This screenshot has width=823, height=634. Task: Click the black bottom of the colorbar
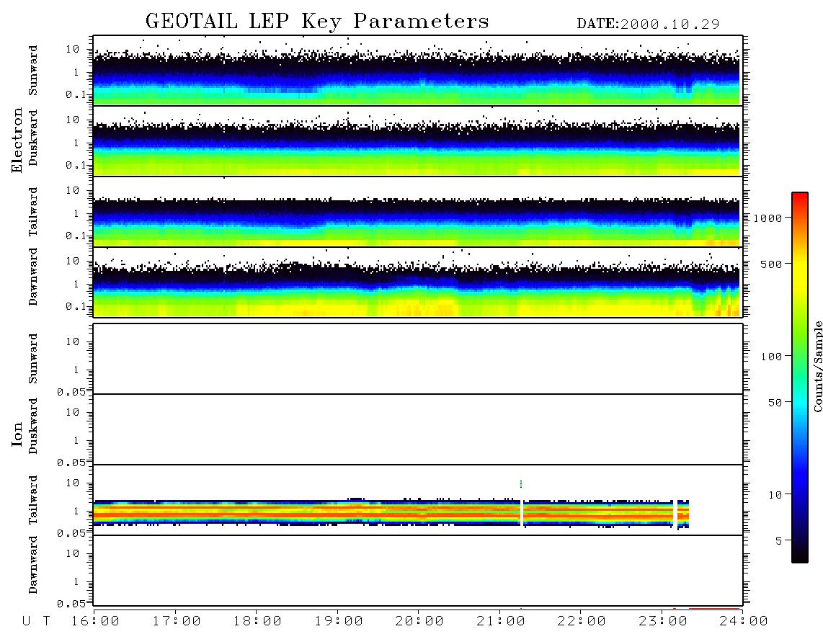(x=800, y=556)
